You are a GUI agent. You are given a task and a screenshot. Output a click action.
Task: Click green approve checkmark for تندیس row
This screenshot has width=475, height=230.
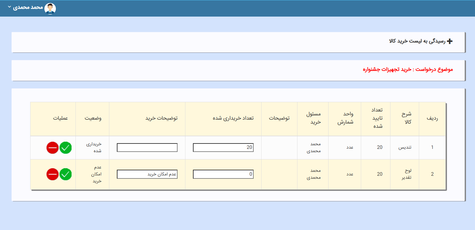(x=66, y=148)
